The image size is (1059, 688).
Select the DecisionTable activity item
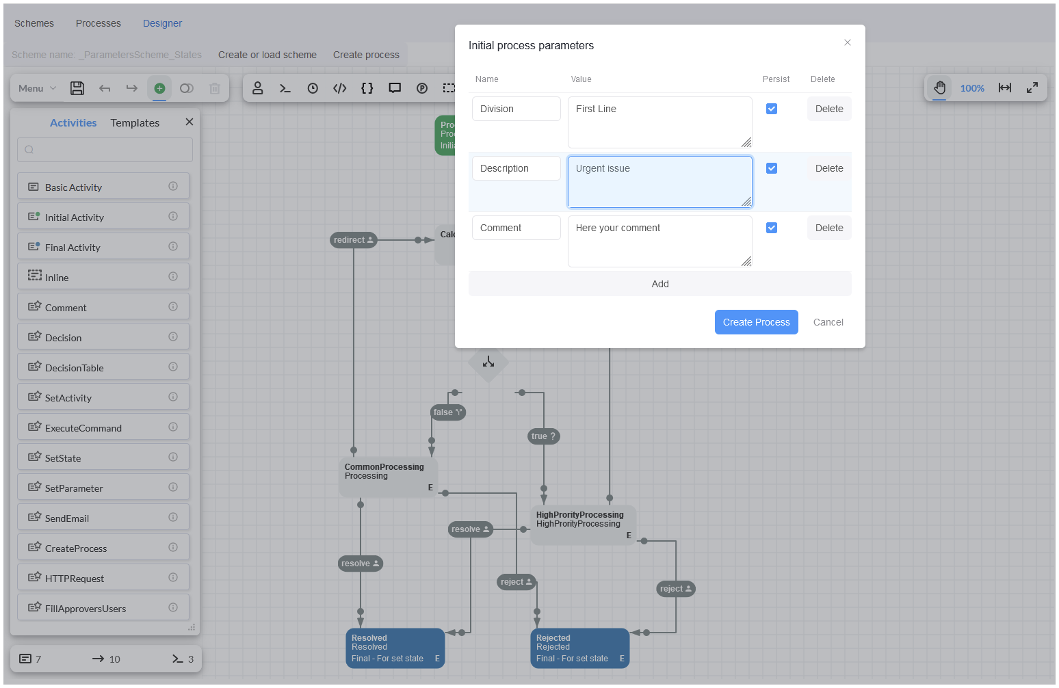(103, 367)
